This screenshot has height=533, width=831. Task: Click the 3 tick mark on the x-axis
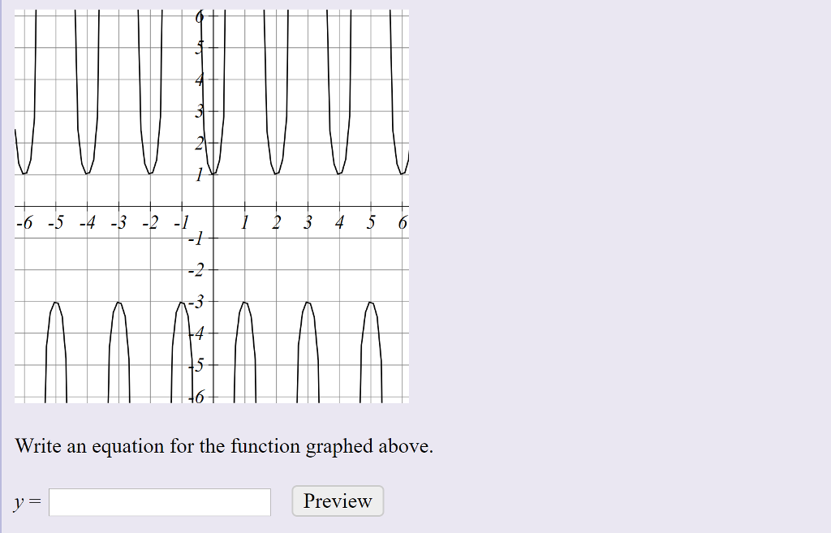click(307, 207)
